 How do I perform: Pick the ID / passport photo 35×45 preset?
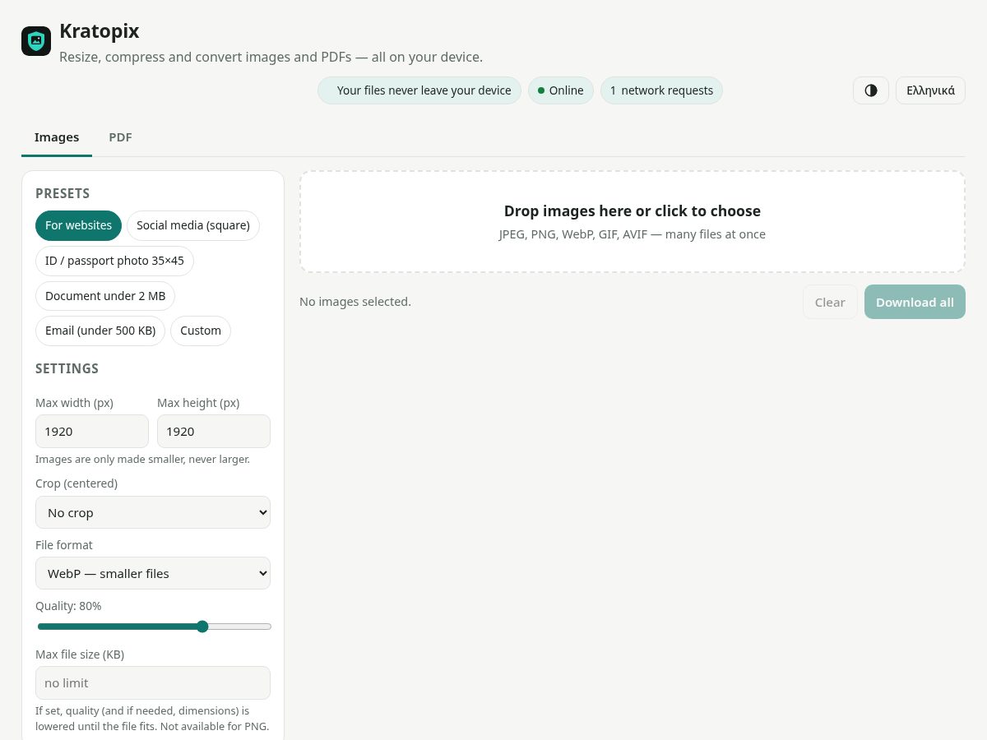tap(114, 261)
